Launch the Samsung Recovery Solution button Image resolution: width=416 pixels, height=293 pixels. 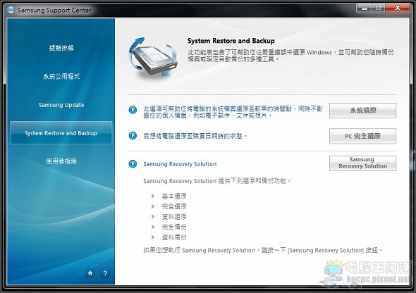coord(362,163)
